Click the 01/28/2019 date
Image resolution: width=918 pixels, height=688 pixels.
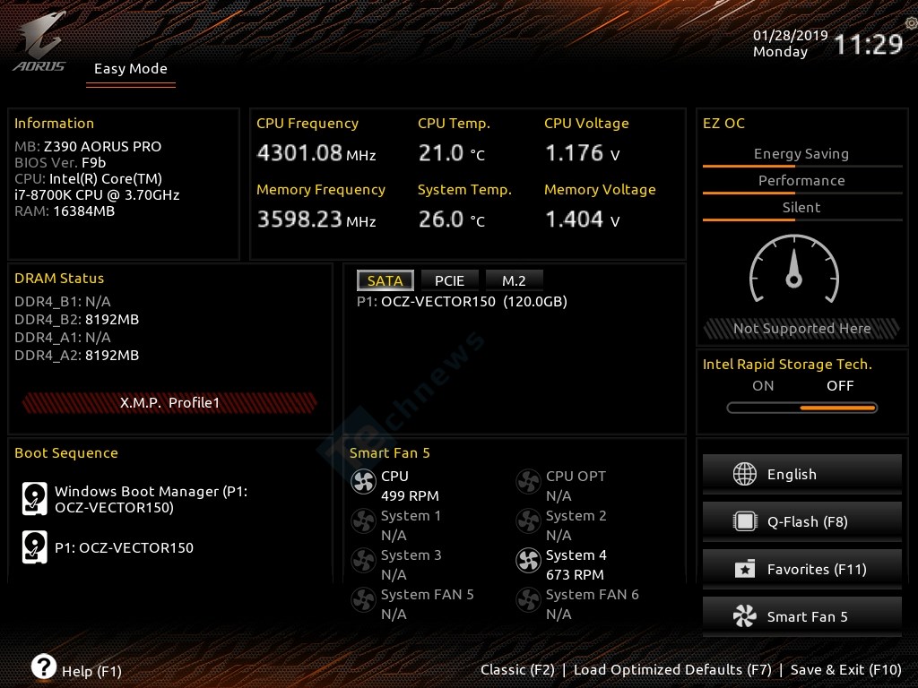791,35
